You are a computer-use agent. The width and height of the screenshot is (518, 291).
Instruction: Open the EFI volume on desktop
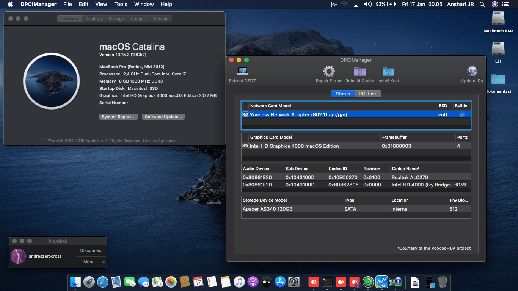coord(498,49)
